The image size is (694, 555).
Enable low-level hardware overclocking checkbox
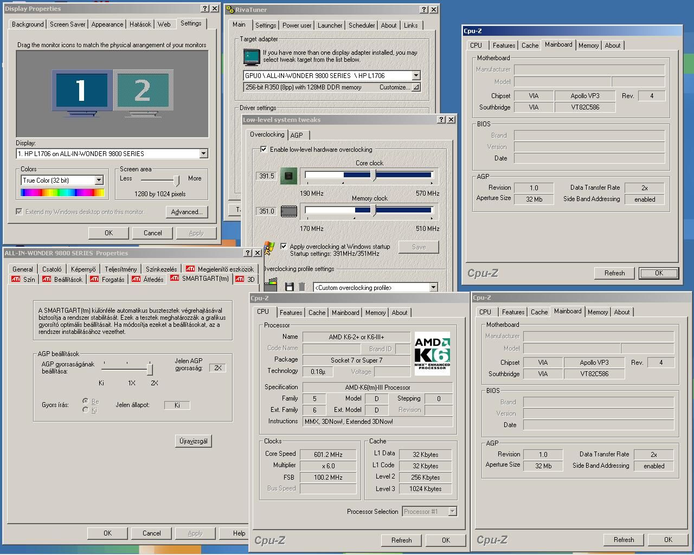[264, 149]
